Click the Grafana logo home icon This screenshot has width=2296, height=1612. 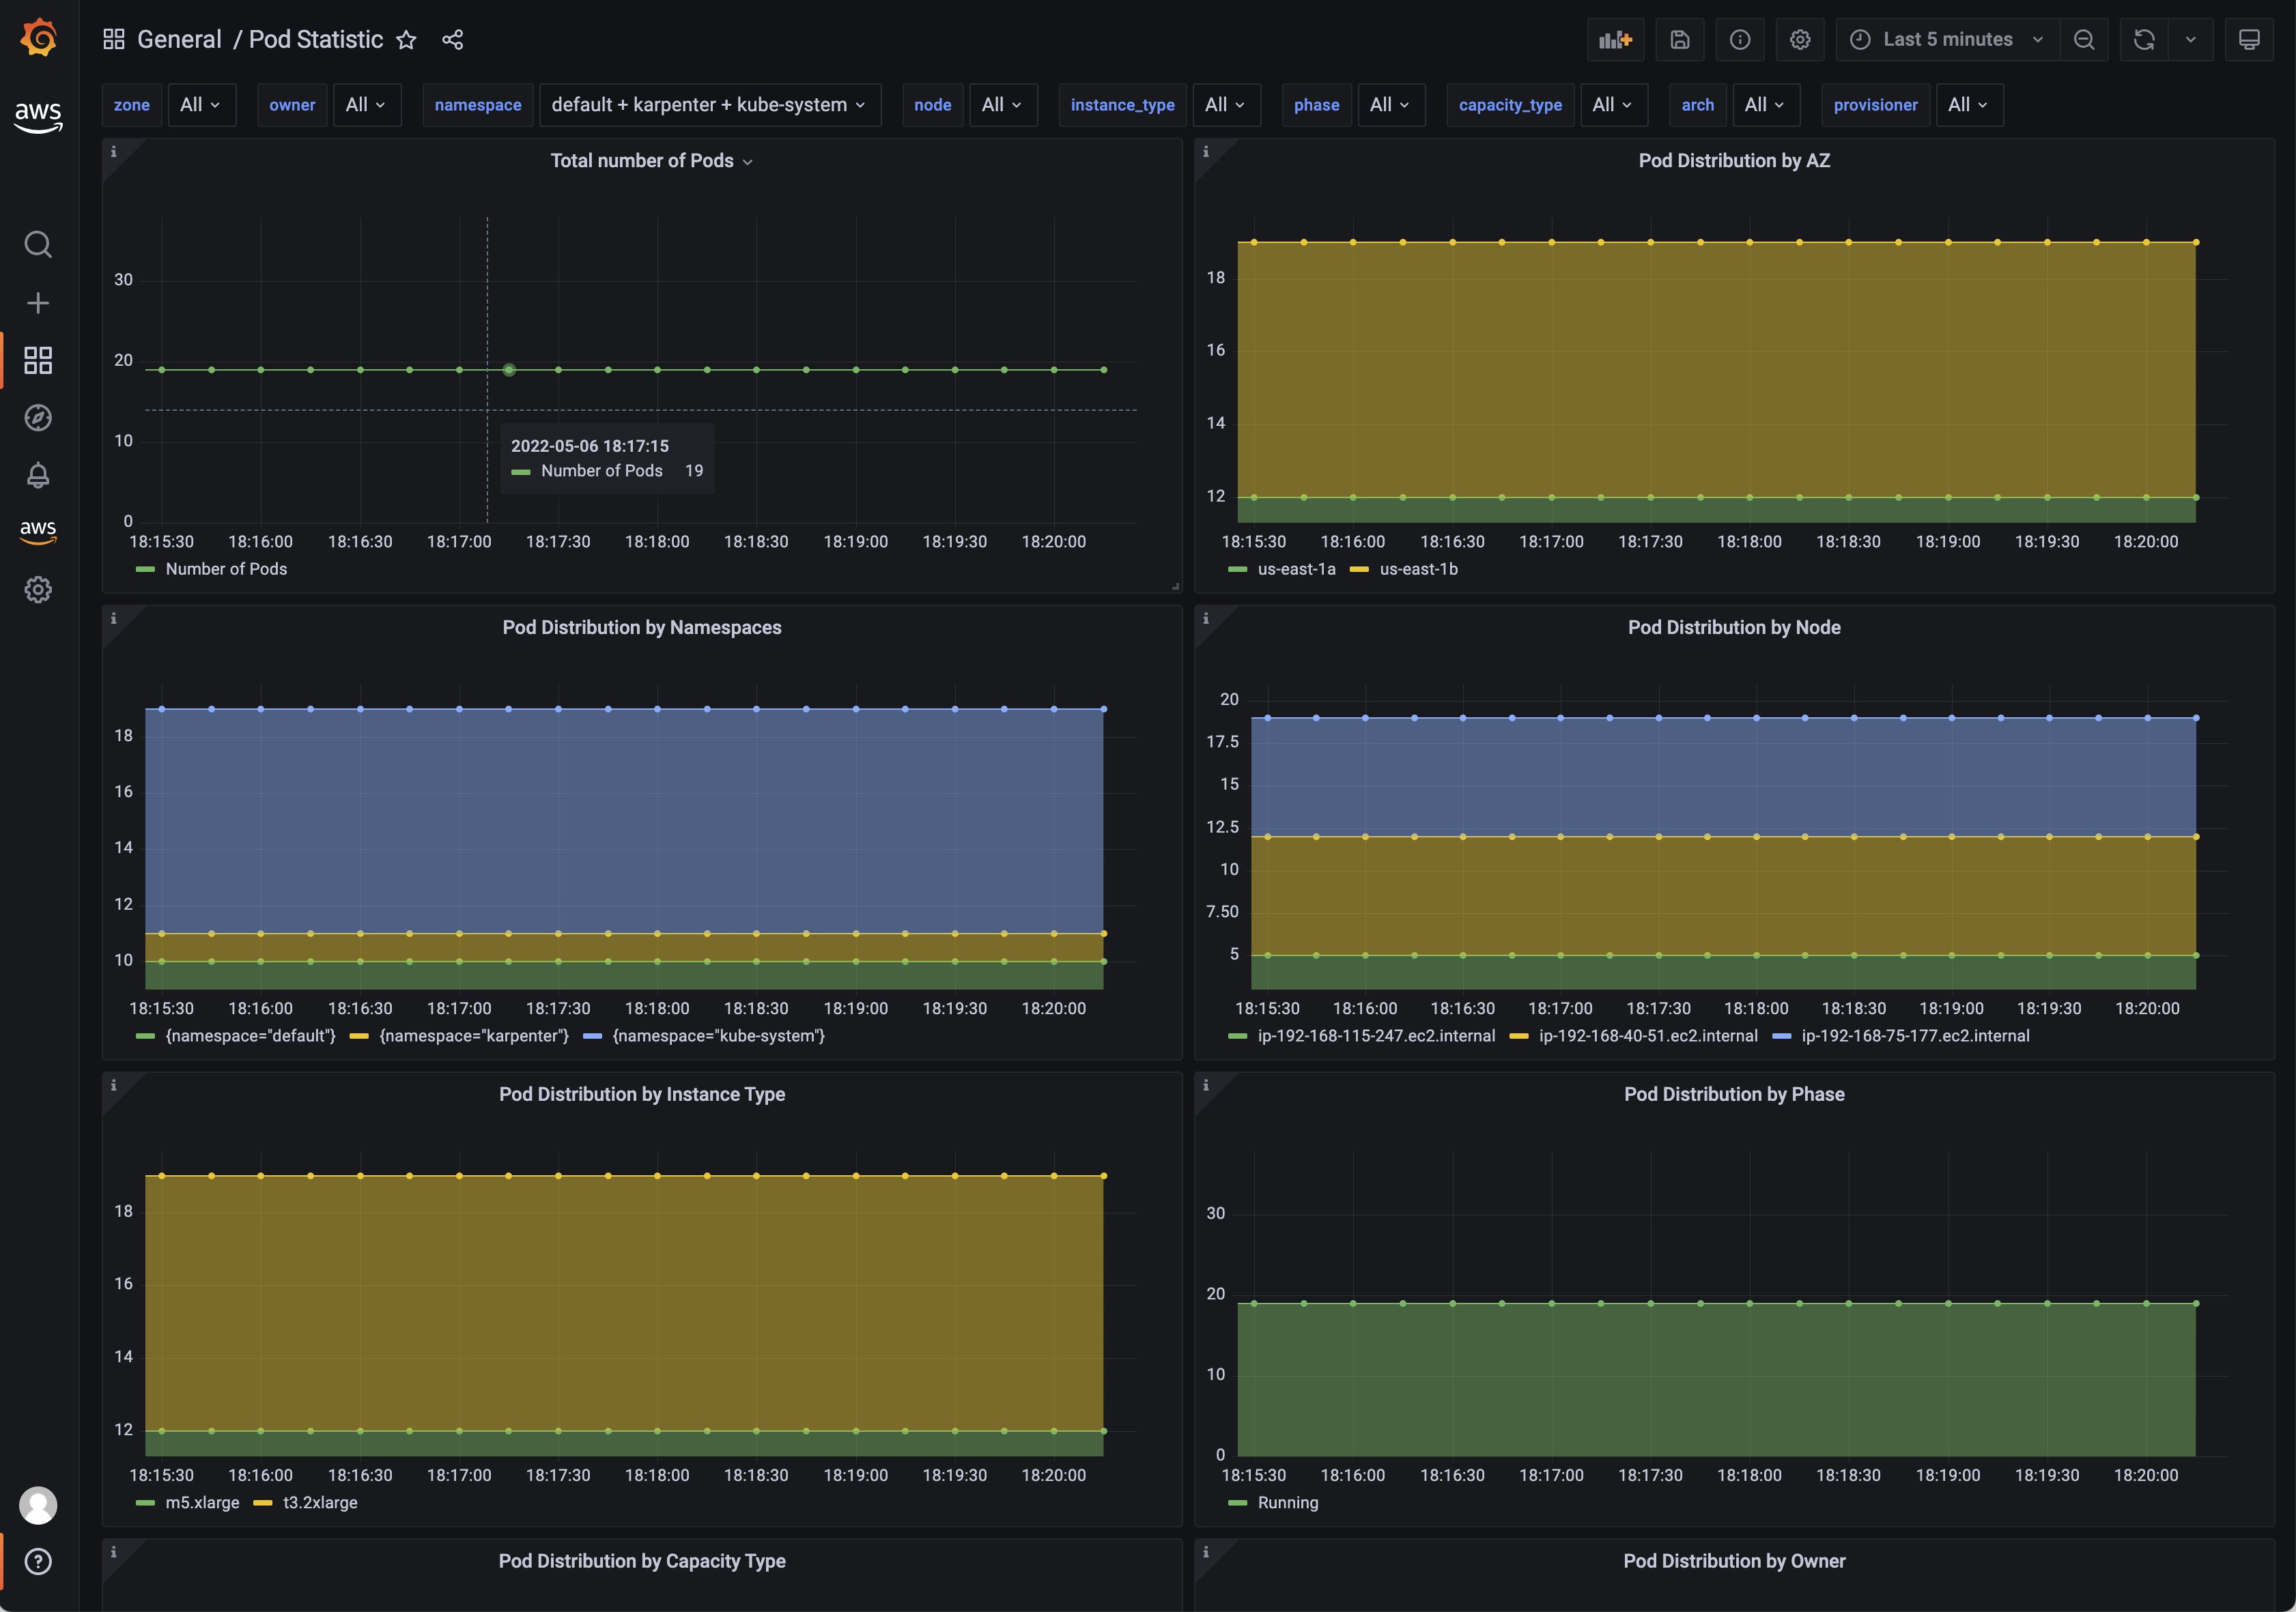[38, 38]
